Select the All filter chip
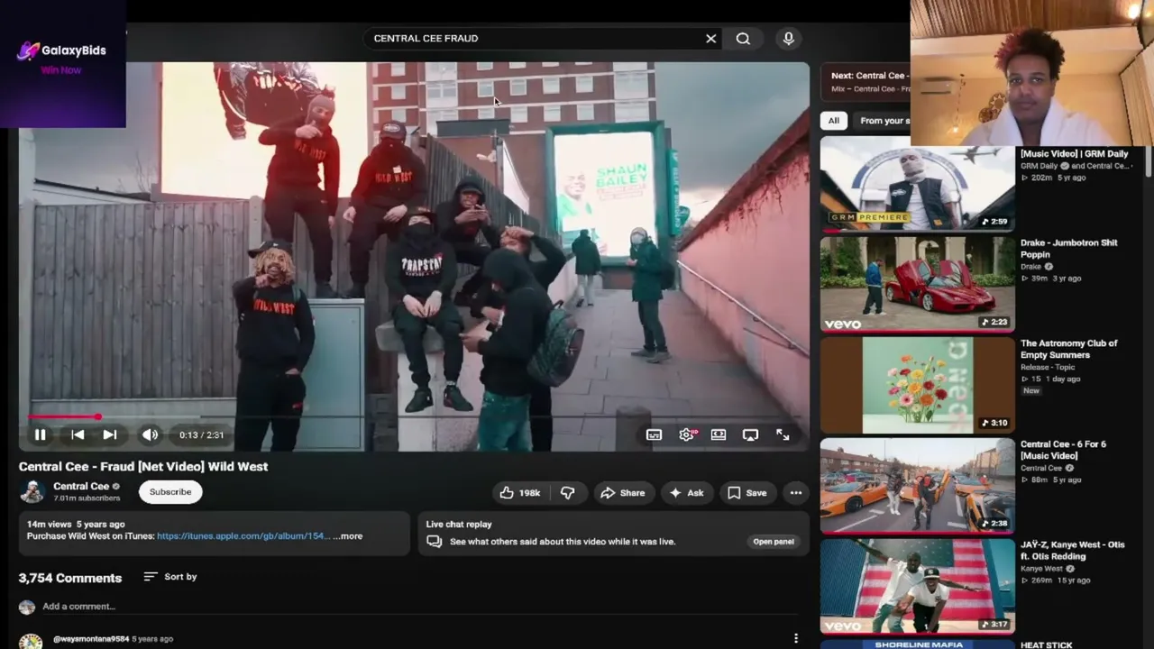1154x649 pixels. 834,121
